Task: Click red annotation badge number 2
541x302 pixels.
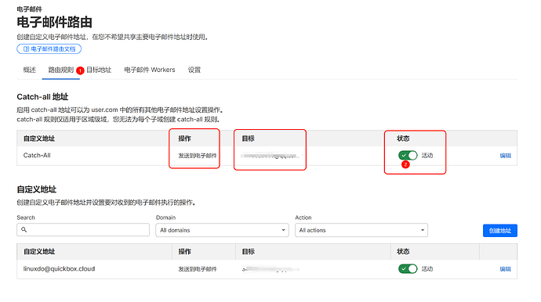Action: click(x=405, y=164)
